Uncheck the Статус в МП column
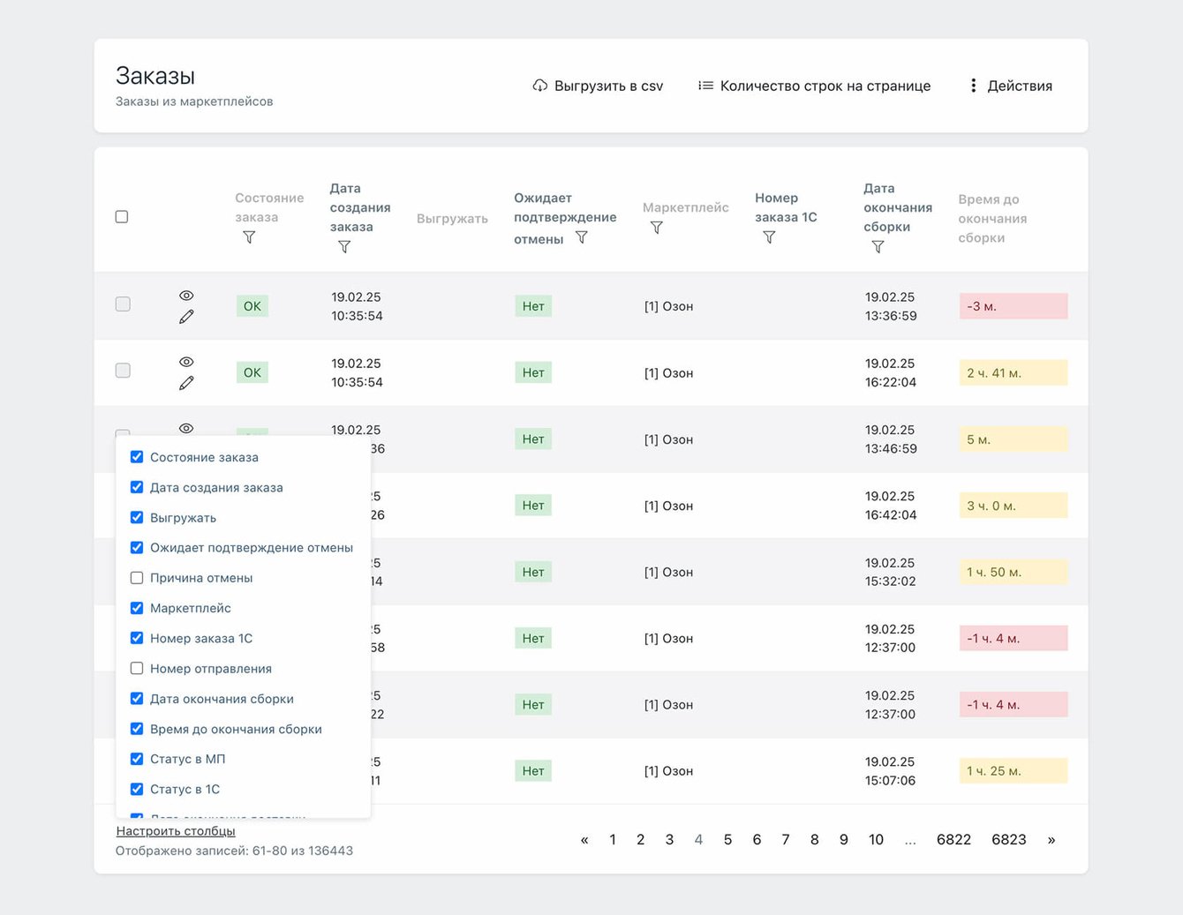 pyautogui.click(x=137, y=759)
